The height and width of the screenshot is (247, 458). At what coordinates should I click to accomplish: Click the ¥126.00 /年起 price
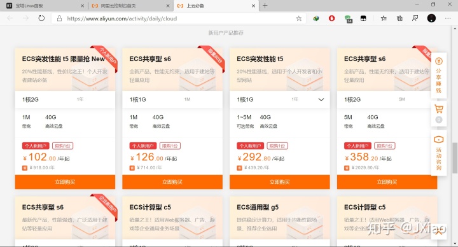click(x=153, y=157)
